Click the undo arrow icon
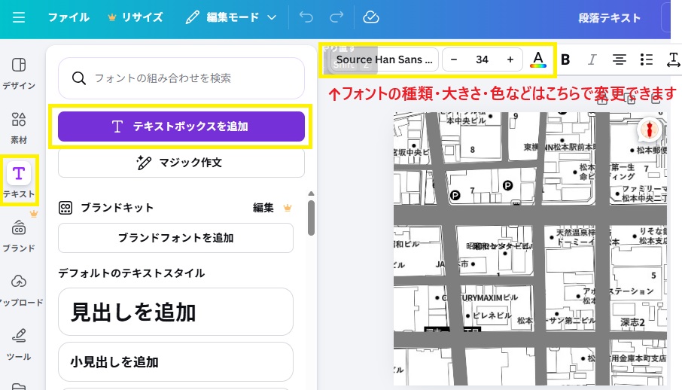This screenshot has height=390, width=682. (306, 17)
